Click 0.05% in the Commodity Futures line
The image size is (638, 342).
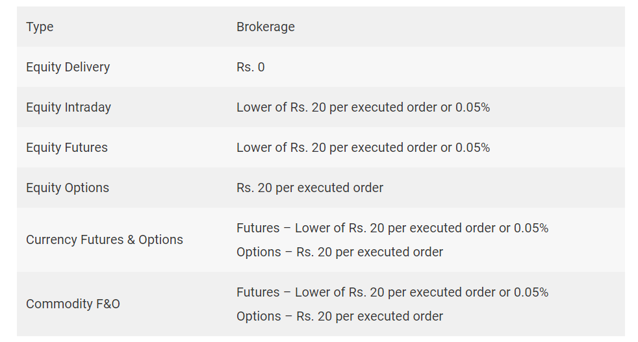(531, 293)
